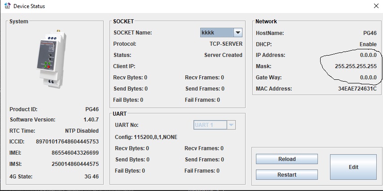The width and height of the screenshot is (383, 191).
Task: Click the DHCP Enable value
Action: 368,44
